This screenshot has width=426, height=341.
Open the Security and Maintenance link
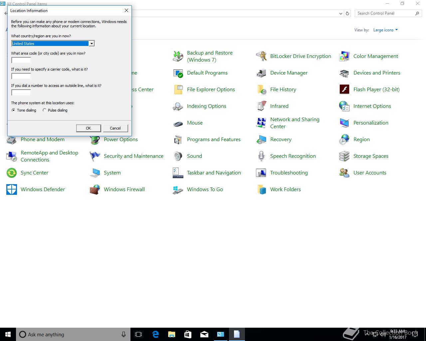[x=133, y=156]
